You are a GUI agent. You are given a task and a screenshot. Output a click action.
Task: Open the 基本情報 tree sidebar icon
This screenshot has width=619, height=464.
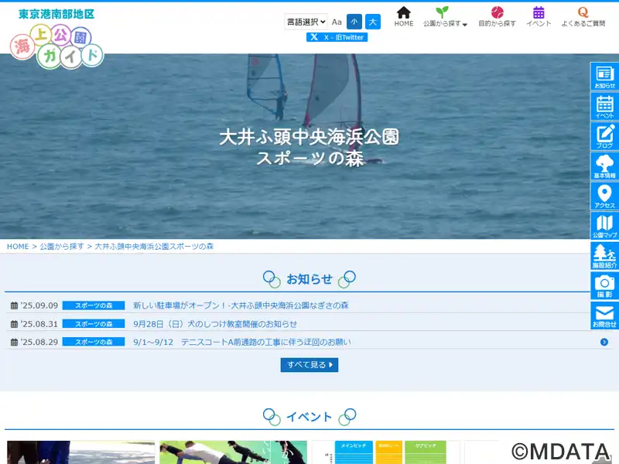(x=604, y=166)
